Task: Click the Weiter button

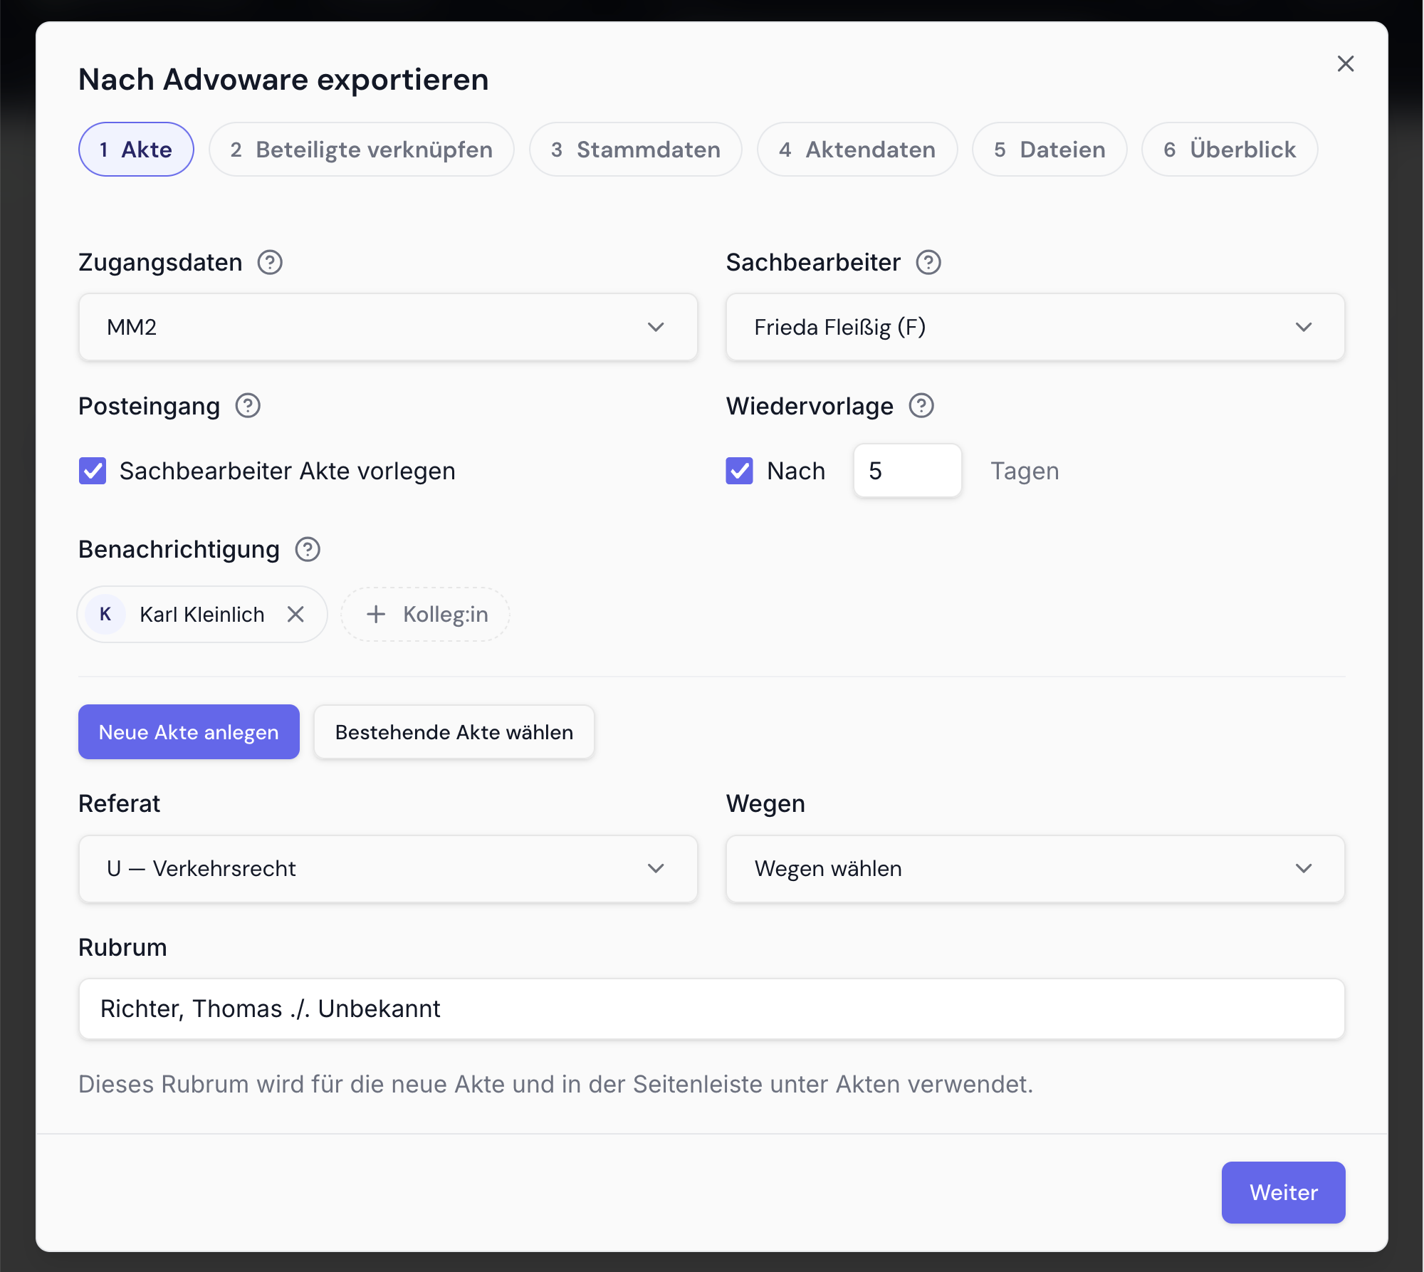Action: (x=1284, y=1193)
